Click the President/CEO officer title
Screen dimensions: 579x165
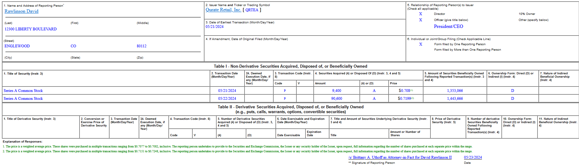click(x=448, y=26)
